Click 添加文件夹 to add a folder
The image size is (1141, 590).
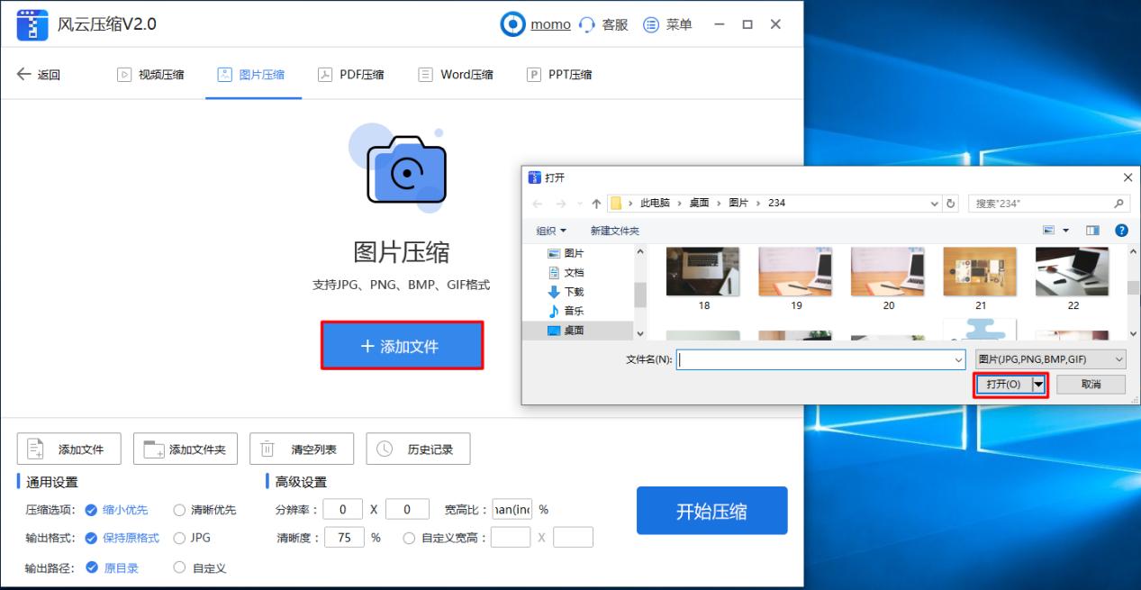coord(186,449)
